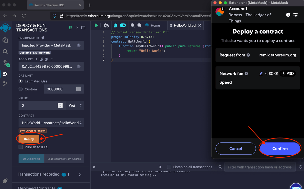Zoom out the editor font
The width and height of the screenshot is (304, 189).
(x=132, y=25)
